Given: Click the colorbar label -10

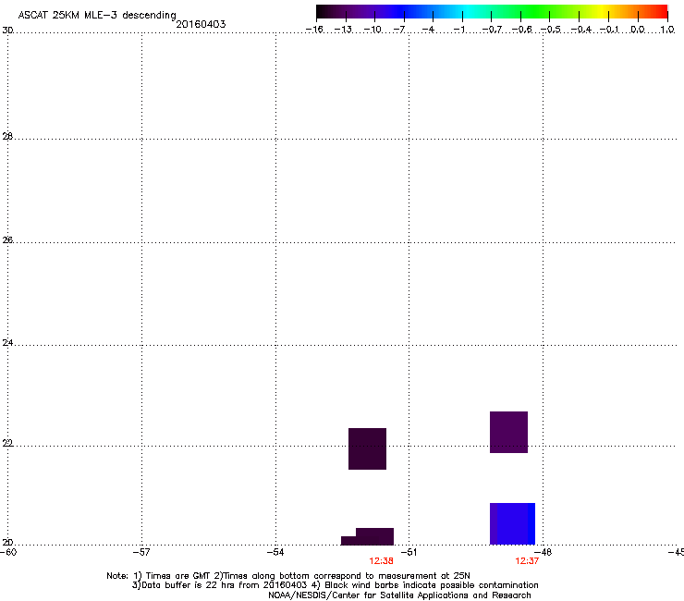Looking at the screenshot, I should click(x=373, y=30).
